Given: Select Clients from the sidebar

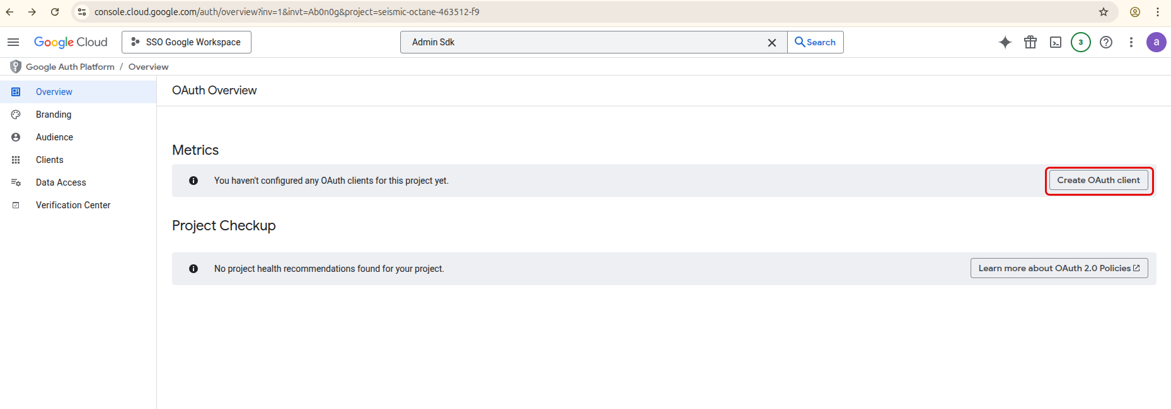Looking at the screenshot, I should tap(50, 160).
